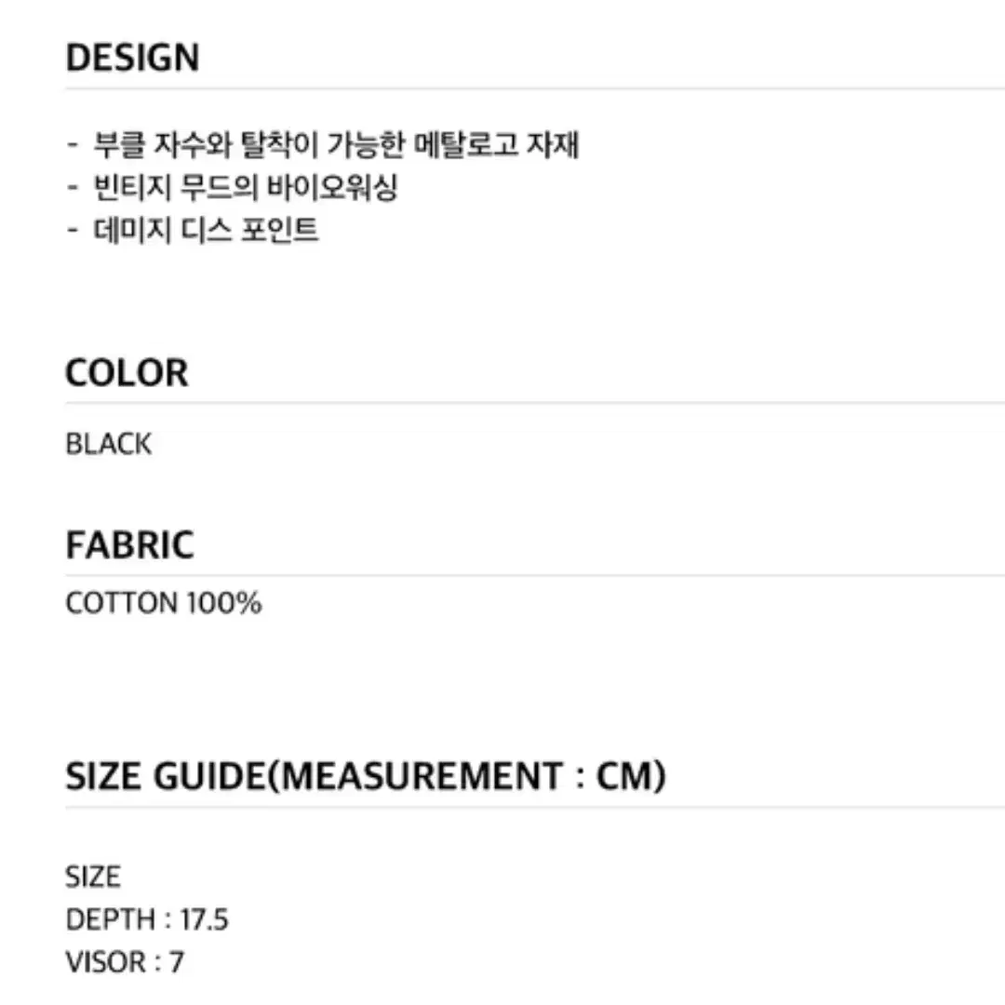Click the 17.5 depth value
This screenshot has width=1005, height=1005.
[x=205, y=919]
